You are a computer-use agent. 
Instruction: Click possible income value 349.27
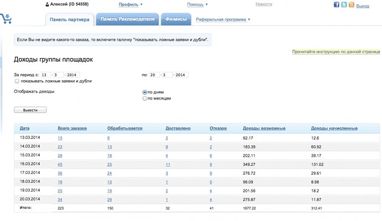pos(249,165)
